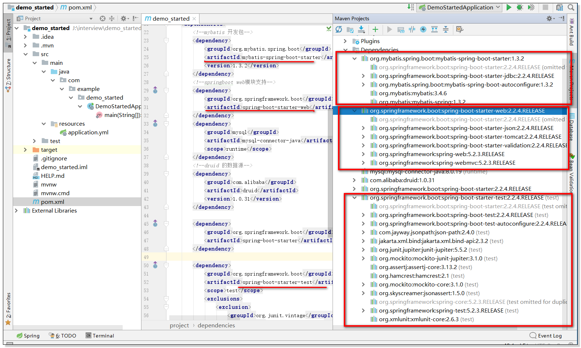Open Maven settings wrench icon

click(x=460, y=29)
